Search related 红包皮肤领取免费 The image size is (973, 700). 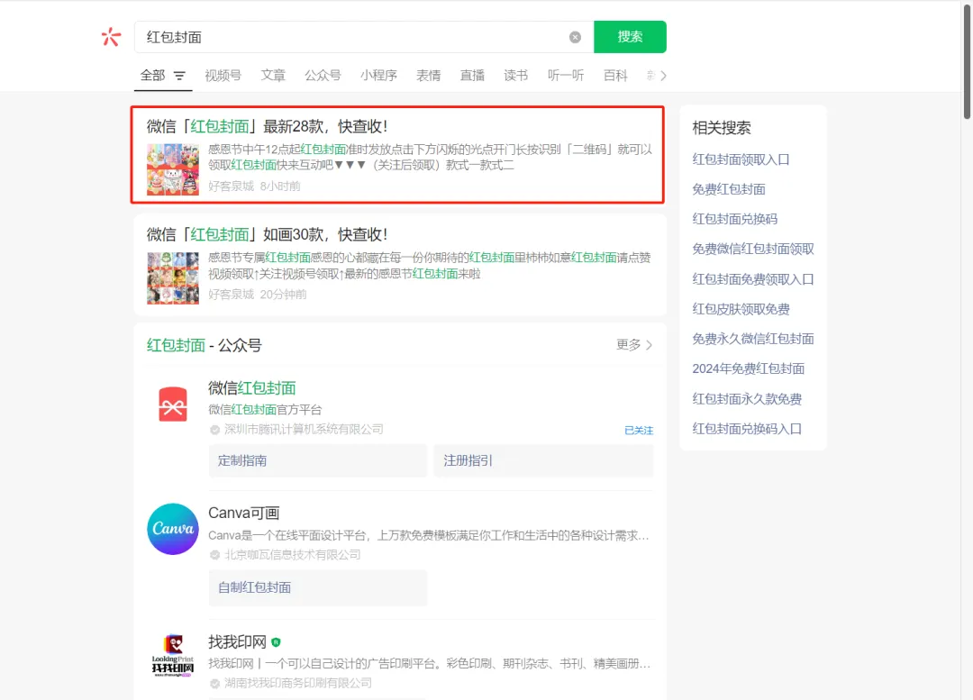pos(741,309)
